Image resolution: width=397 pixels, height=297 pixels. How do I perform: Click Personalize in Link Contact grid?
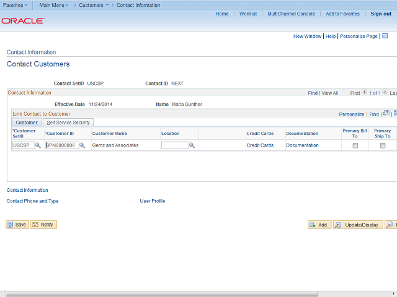coord(352,114)
